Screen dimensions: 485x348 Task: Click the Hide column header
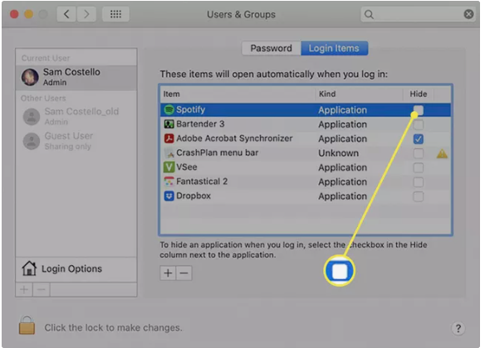coord(419,94)
